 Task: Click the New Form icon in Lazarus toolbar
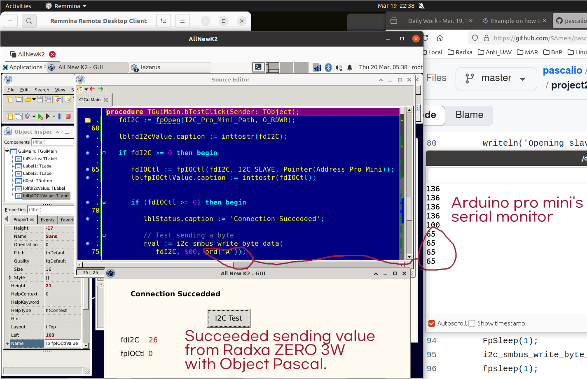(19, 99)
